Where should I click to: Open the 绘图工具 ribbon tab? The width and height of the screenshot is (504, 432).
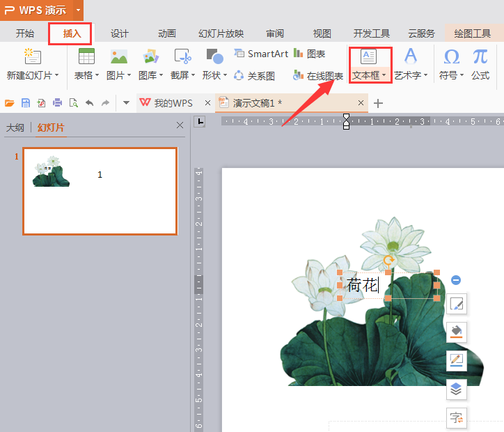pyautogui.click(x=473, y=33)
